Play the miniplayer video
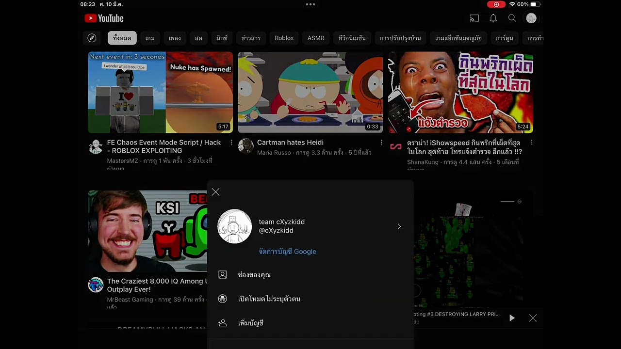Image resolution: width=621 pixels, height=349 pixels. [512, 318]
